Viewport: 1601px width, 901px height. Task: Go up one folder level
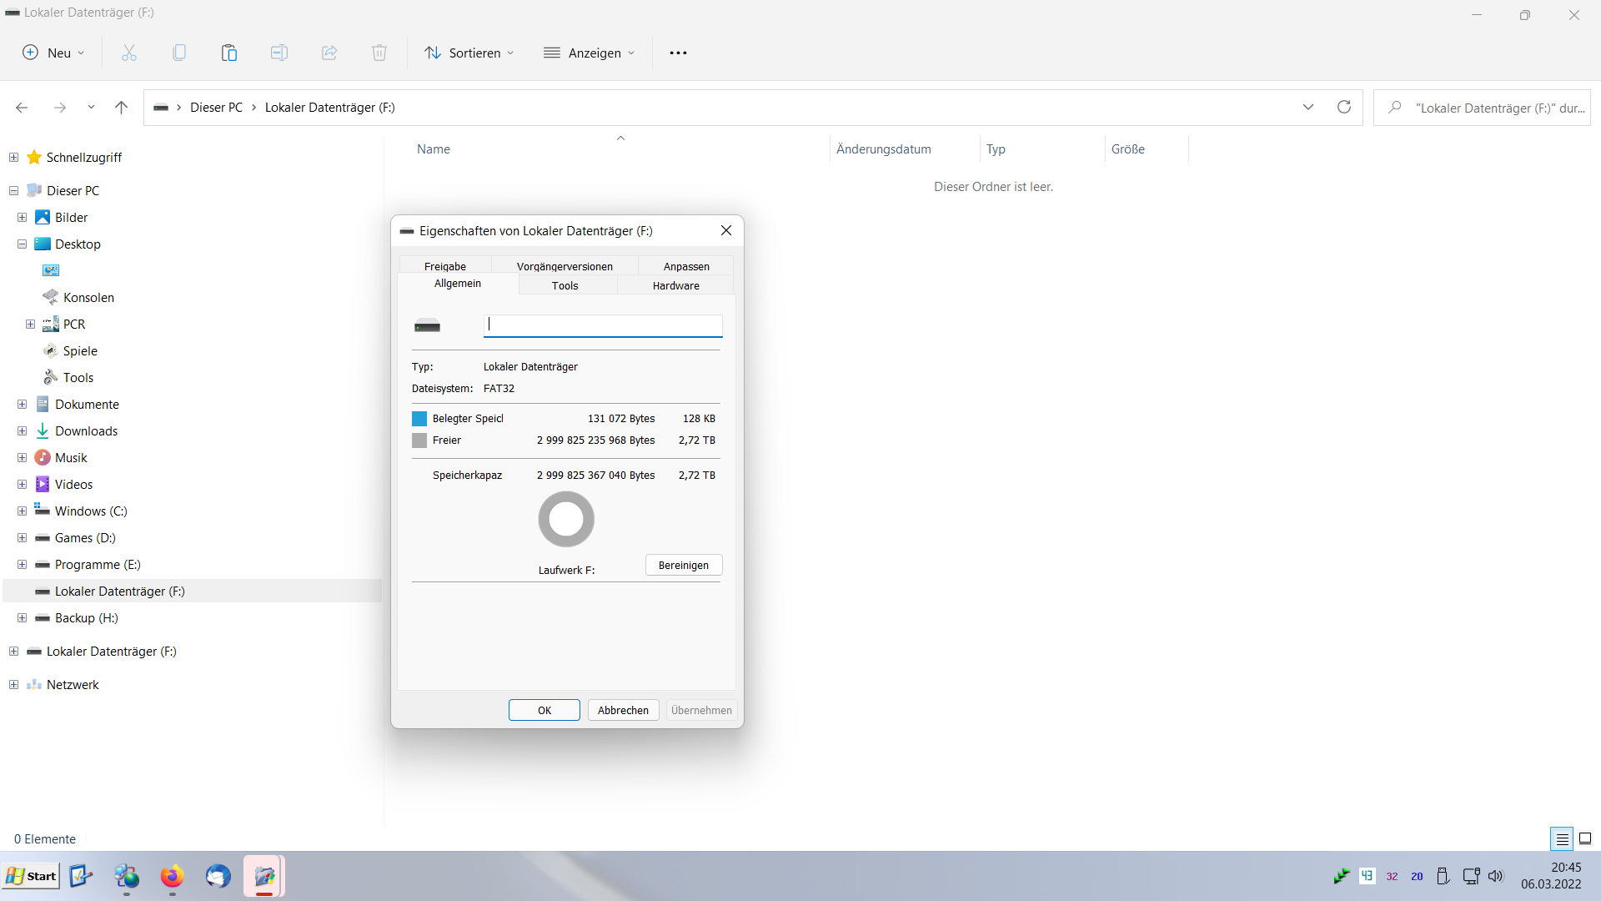(121, 108)
